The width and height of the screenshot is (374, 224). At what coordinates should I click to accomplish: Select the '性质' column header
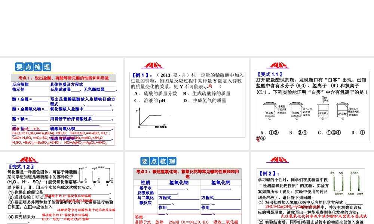(x=145, y=183)
